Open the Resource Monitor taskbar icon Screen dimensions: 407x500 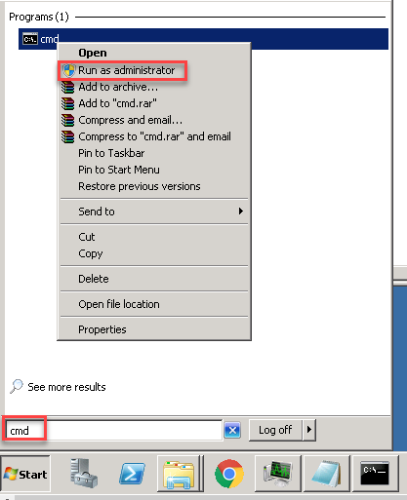277,474
